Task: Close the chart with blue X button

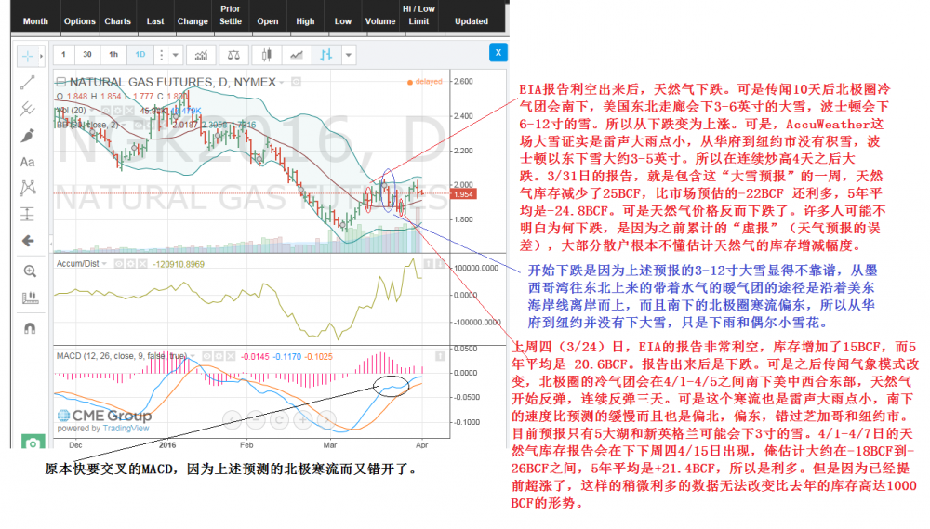Action: (499, 52)
